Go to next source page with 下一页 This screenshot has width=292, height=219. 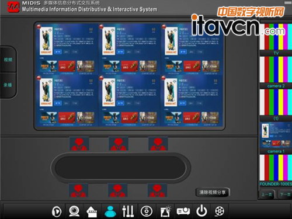tap(285, 194)
